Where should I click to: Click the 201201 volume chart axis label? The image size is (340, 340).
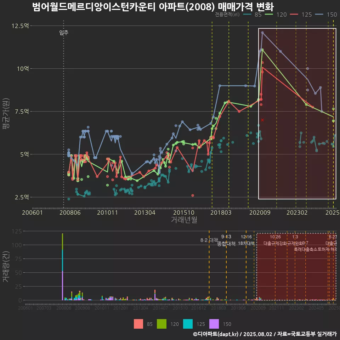(x=120, y=308)
